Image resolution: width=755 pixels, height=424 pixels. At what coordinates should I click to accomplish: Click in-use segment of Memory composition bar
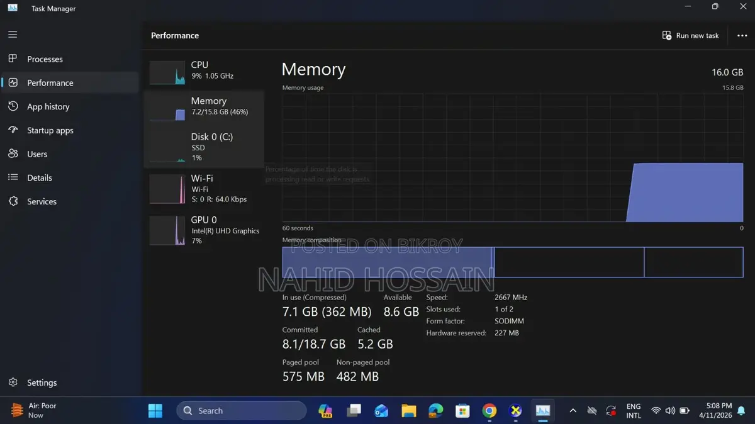(387, 262)
